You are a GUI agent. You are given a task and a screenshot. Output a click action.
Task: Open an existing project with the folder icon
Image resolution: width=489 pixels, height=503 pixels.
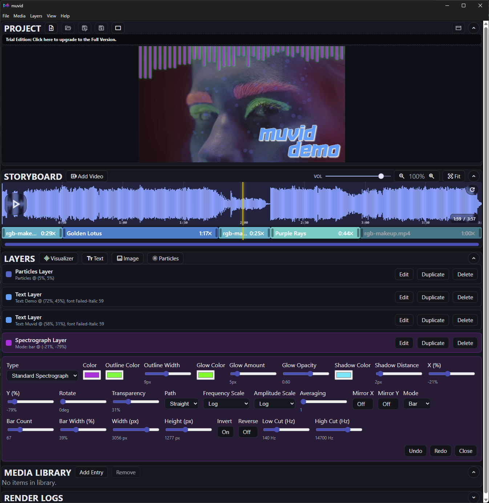pyautogui.click(x=68, y=28)
